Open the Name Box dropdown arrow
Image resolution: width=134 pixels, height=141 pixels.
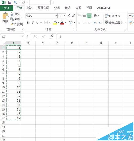(x=22, y=36)
